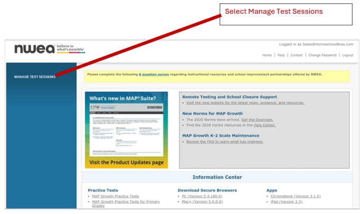Image resolution: width=364 pixels, height=214 pixels.
Task: Open iPad app version 3.3 link
Action: (x=286, y=202)
